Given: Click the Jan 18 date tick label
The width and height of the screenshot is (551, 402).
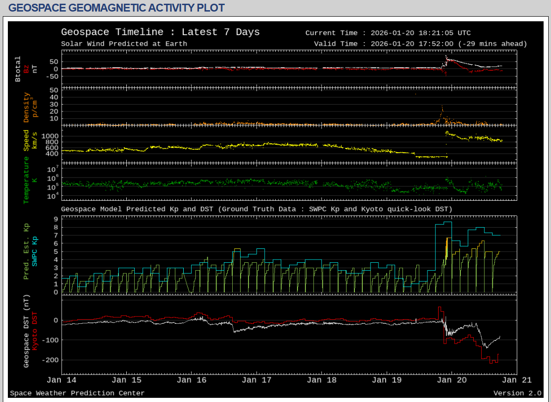Looking at the screenshot, I should point(322,380).
